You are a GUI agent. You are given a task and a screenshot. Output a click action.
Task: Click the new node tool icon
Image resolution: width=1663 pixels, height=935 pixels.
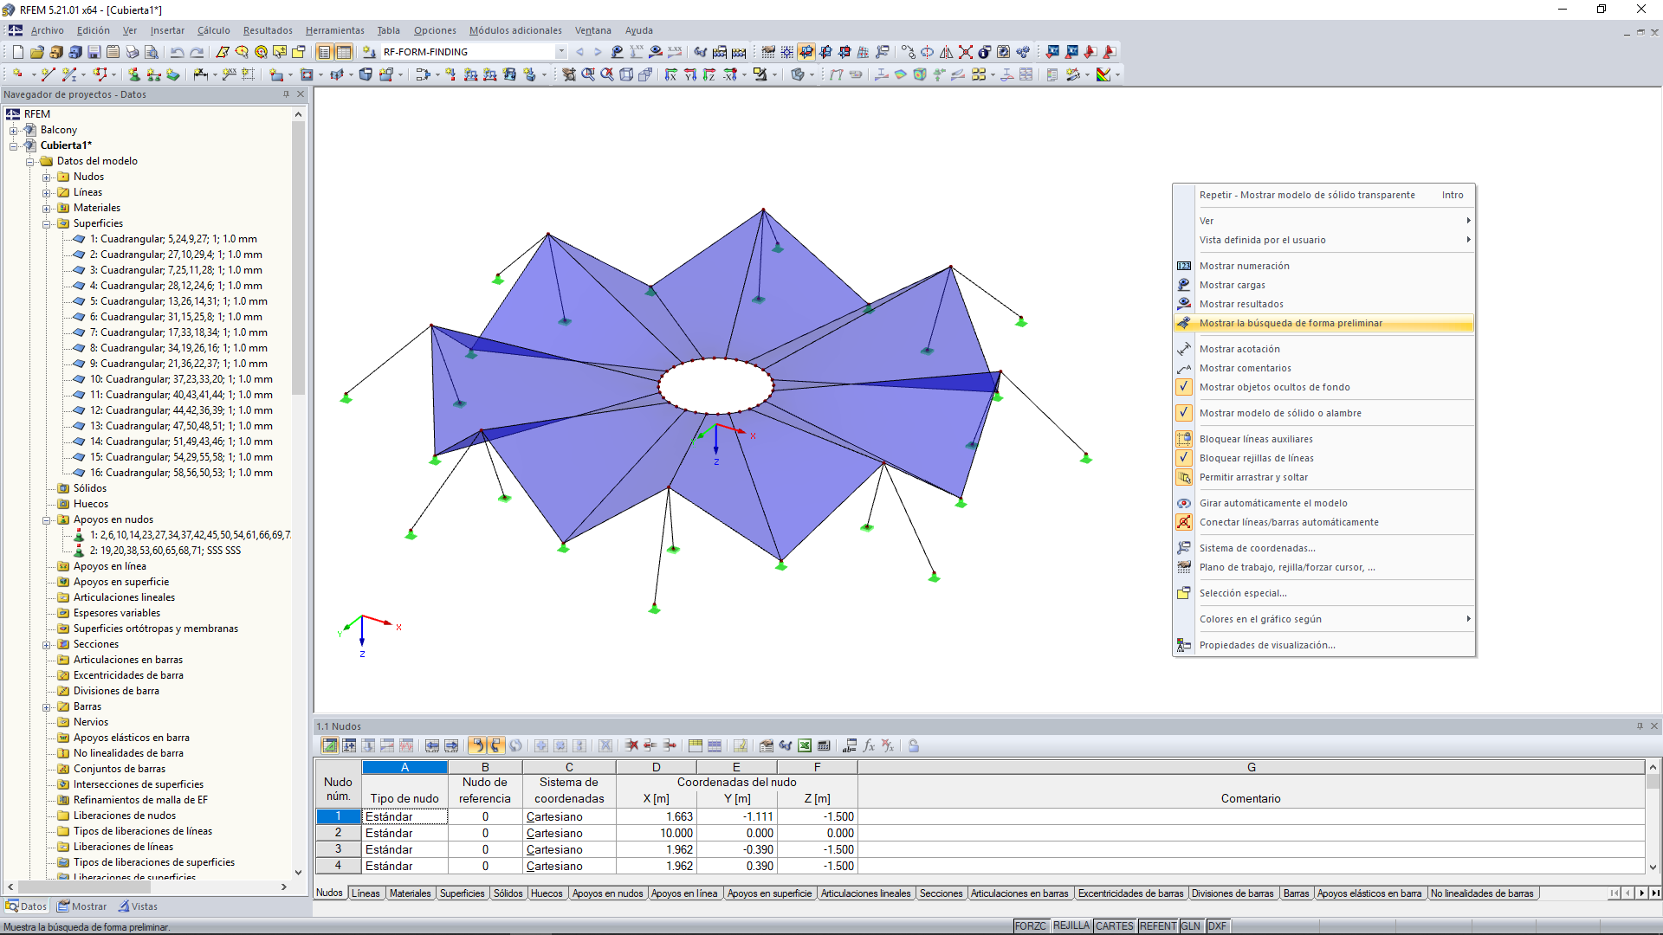pos(17,74)
